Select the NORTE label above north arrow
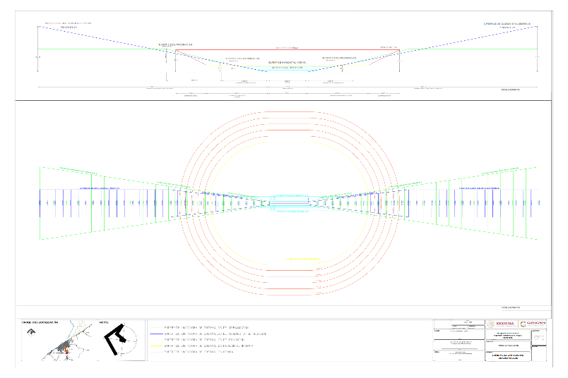Screen dimensions: 568x378 (x=103, y=322)
